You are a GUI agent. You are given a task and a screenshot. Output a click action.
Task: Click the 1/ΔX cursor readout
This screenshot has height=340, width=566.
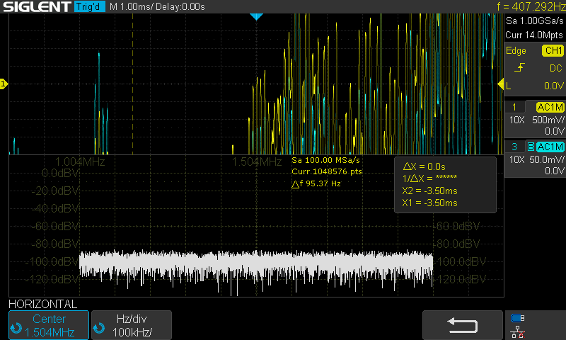pyautogui.click(x=429, y=178)
